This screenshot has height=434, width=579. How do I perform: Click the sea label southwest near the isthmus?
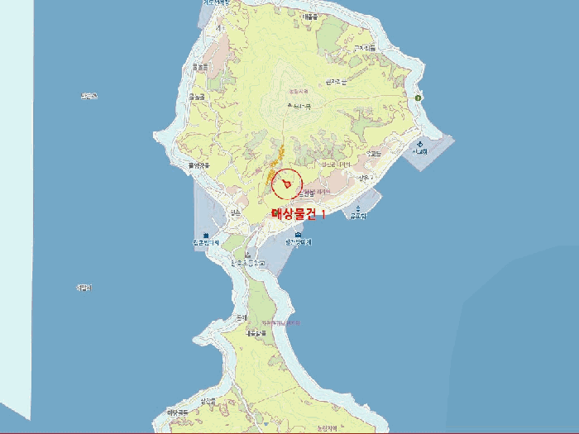pos(84,288)
